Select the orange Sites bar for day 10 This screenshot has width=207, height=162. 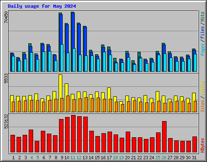click(68, 104)
